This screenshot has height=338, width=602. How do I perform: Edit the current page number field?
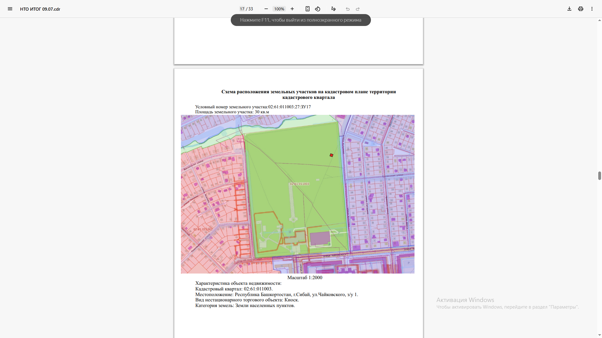[x=242, y=9]
